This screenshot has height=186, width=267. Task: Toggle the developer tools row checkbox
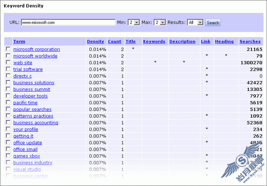tap(8, 96)
